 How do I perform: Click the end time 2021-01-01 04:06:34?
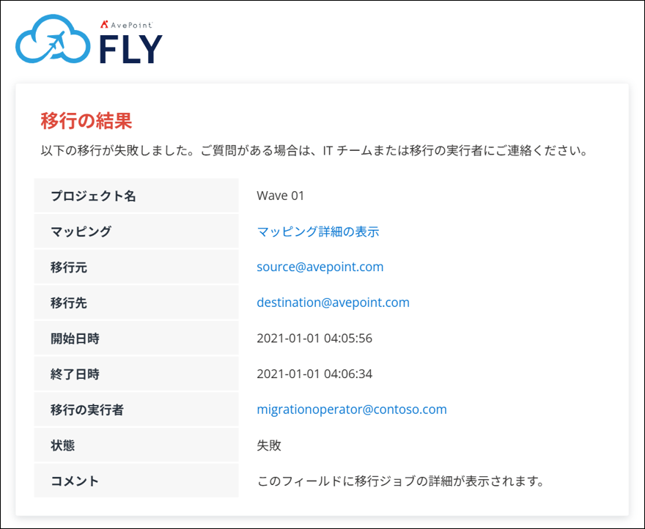point(314,374)
